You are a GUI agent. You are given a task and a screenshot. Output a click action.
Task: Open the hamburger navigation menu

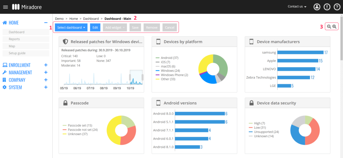(x=5, y=7)
